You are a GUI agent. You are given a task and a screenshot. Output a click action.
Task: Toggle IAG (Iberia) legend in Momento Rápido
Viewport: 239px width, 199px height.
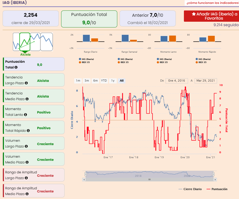point(203,59)
